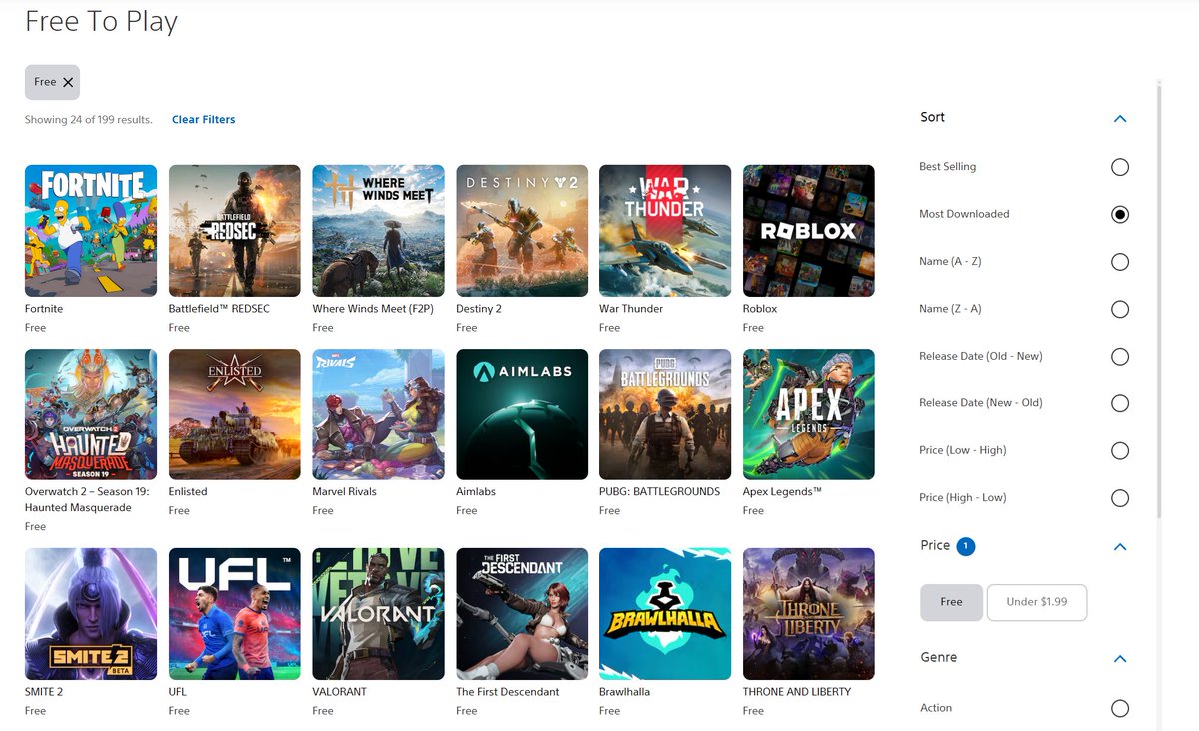Screen dimensions: 1199x731
Task: Click the Battlefield™ REDSEC title text
Action: click(219, 309)
